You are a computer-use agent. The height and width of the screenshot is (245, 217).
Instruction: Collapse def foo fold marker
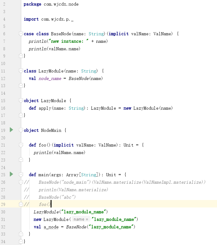point(21,145)
